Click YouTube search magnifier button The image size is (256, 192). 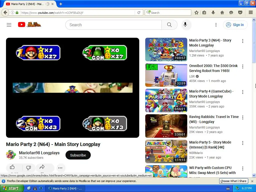169,25
